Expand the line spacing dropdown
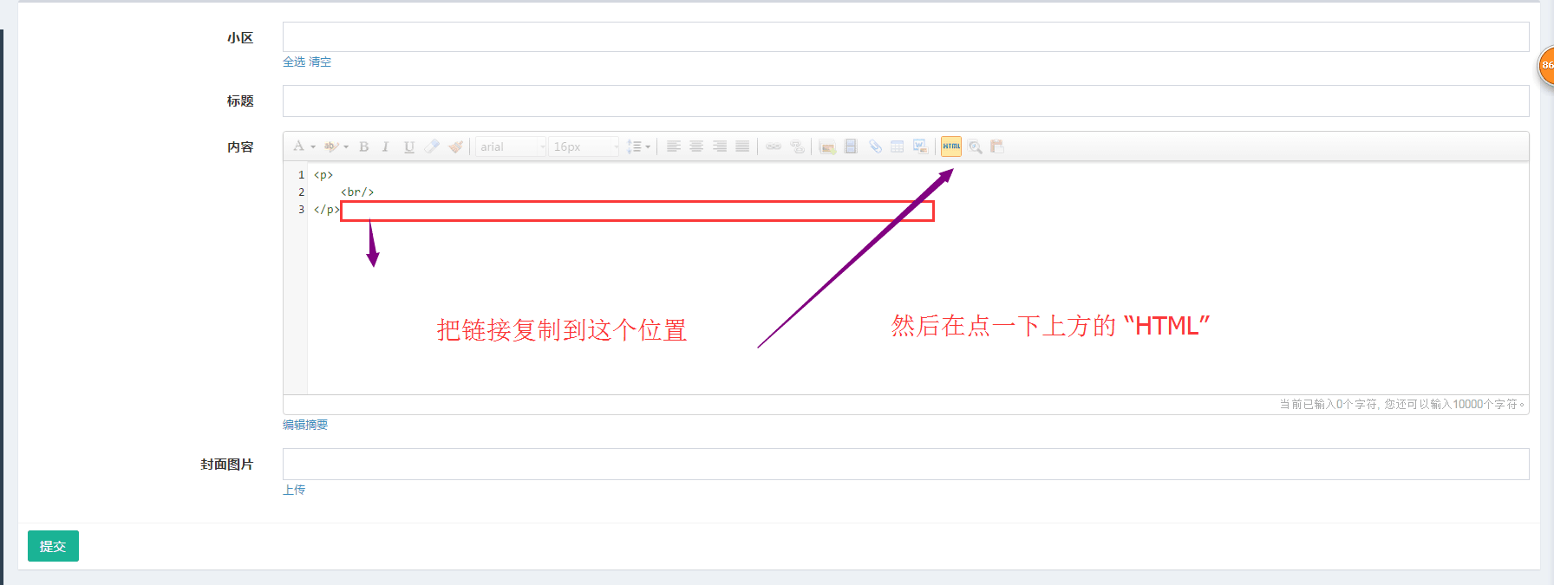The image size is (1554, 585). click(648, 147)
